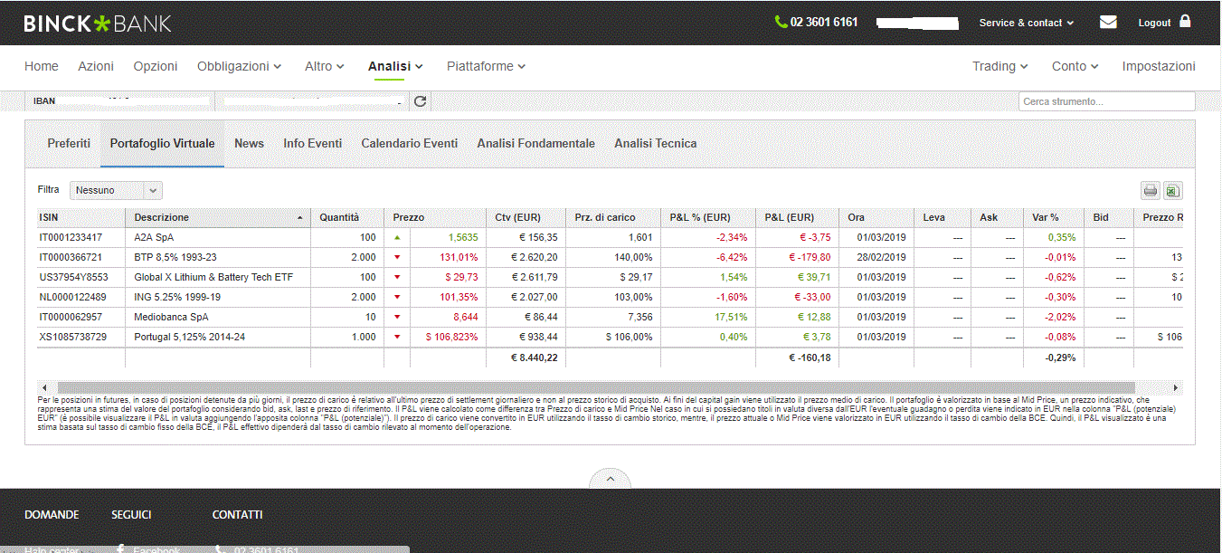This screenshot has height=553, width=1222.
Task: Collapse panel with the up chevron circle
Action: (x=611, y=479)
